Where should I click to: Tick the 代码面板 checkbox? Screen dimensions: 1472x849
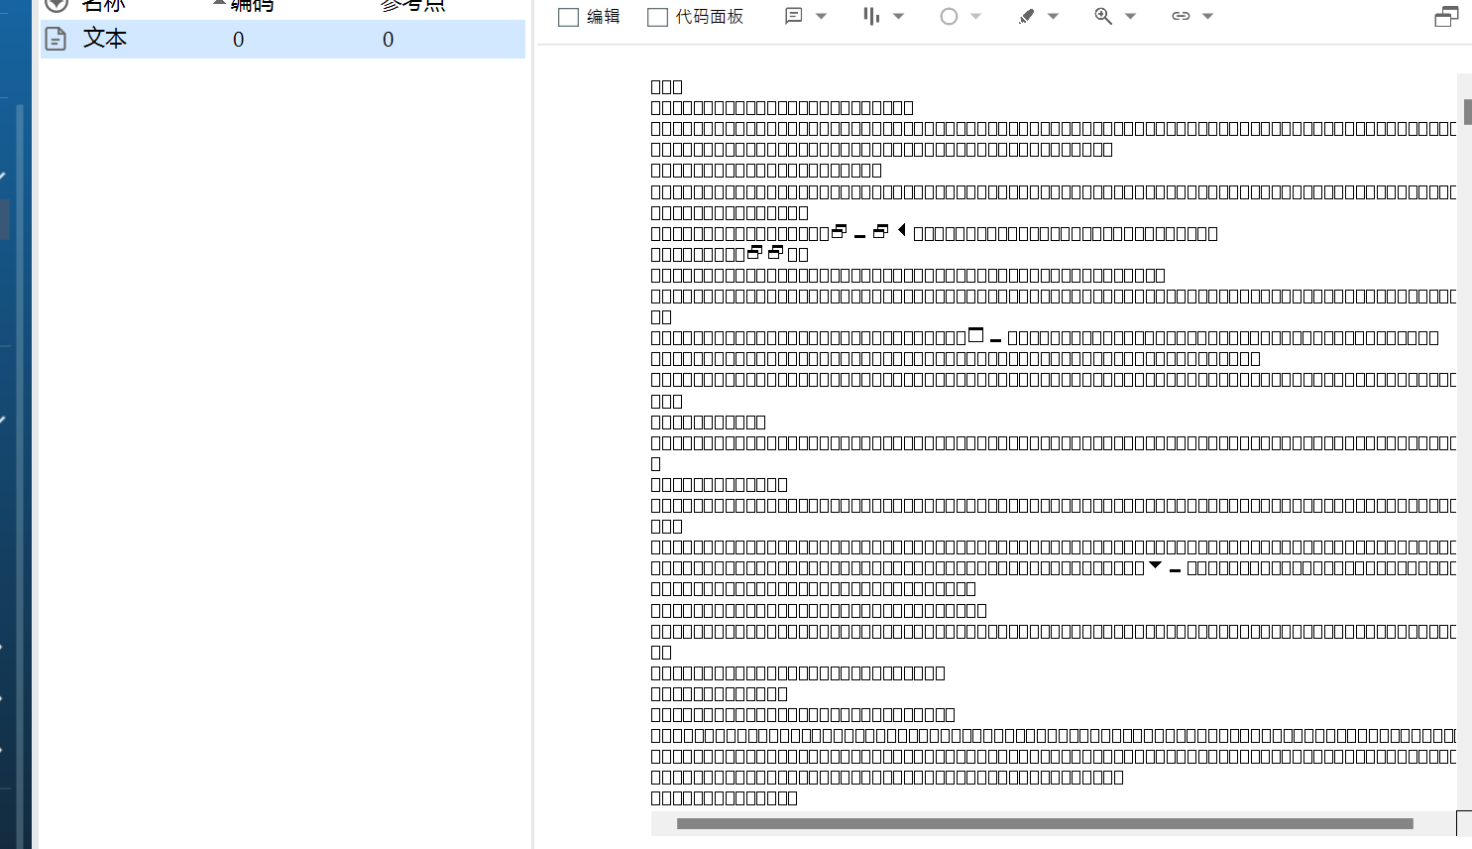[657, 17]
